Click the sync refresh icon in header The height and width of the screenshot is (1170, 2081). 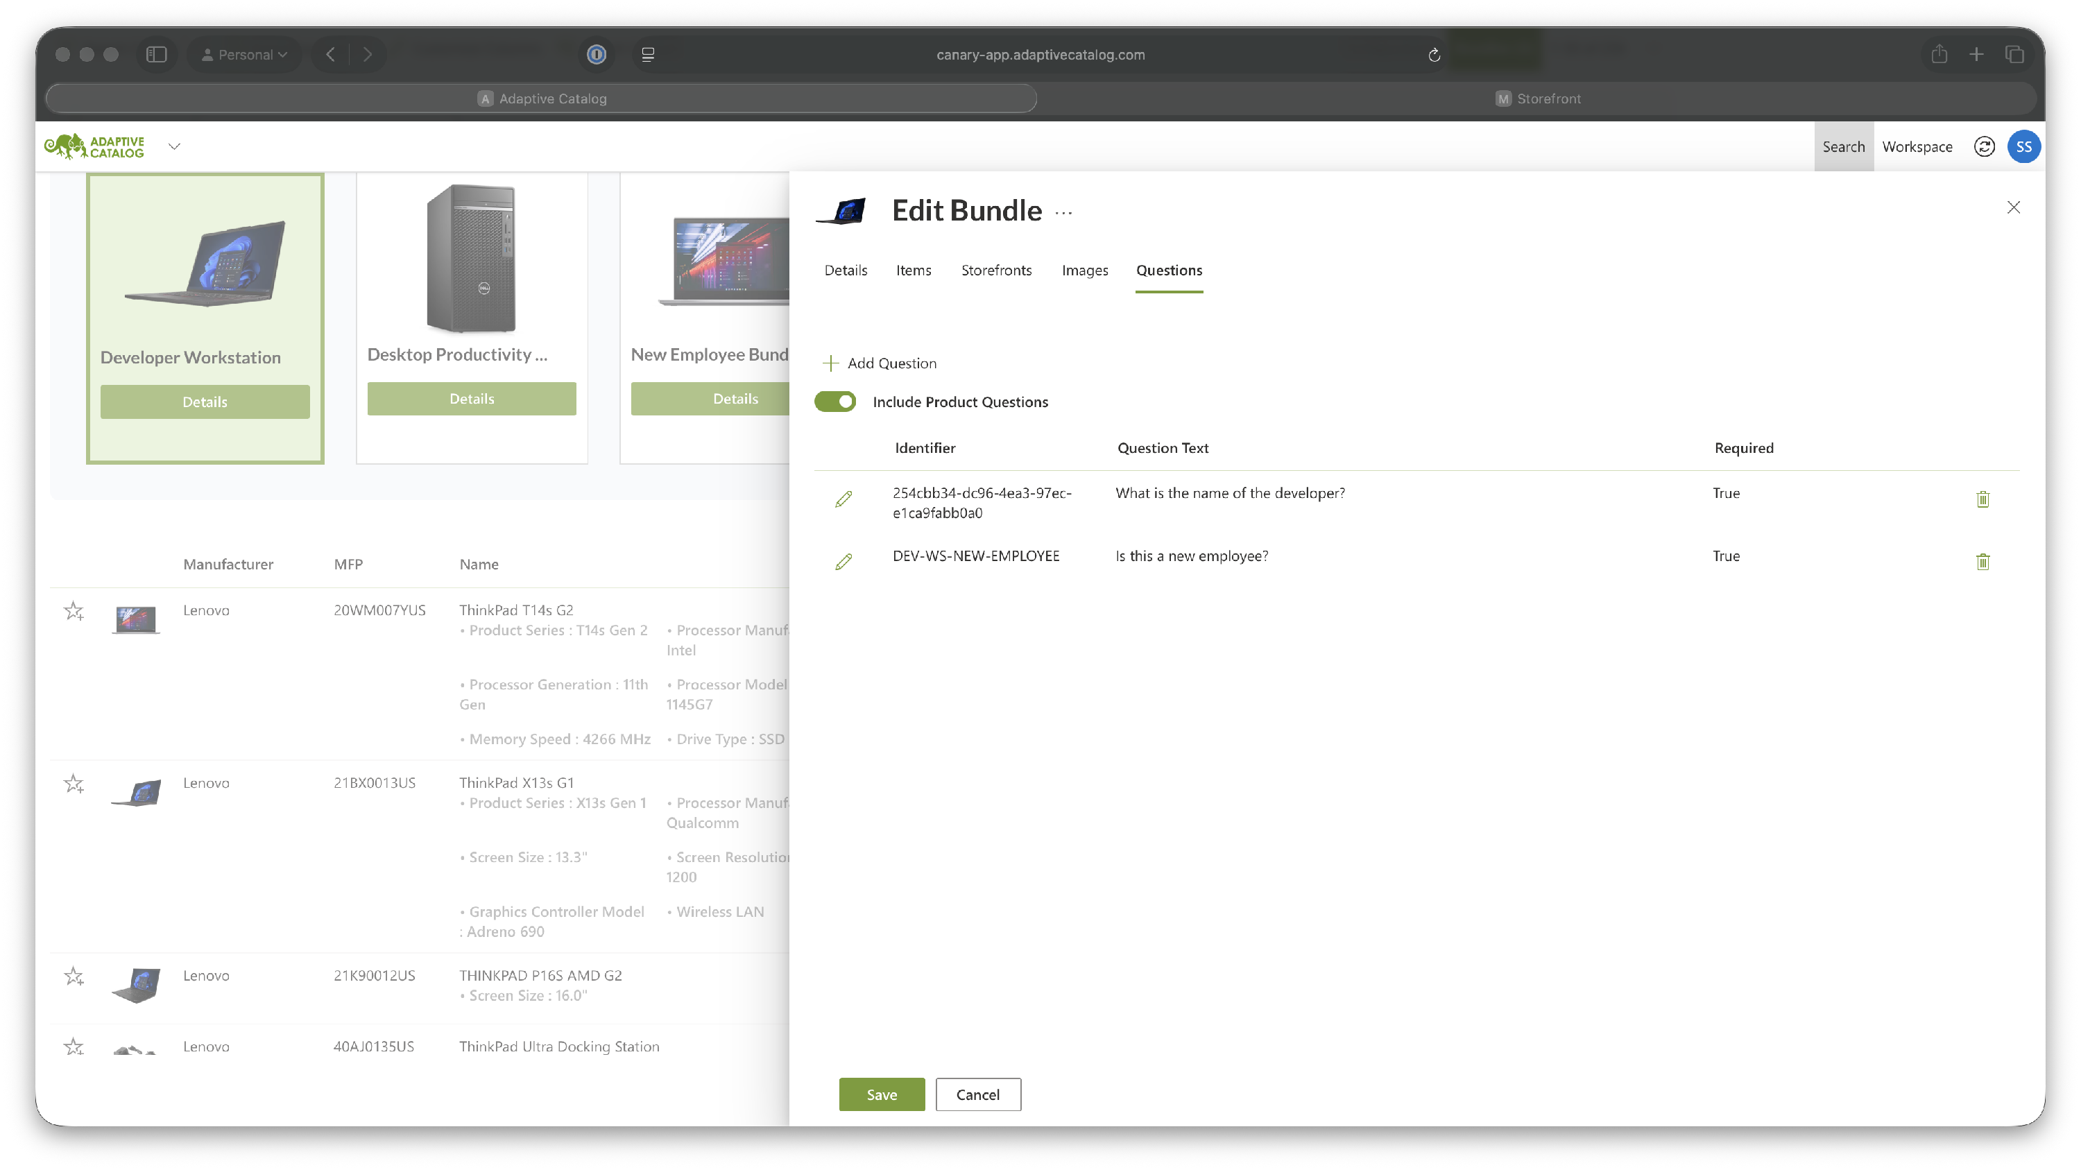pyautogui.click(x=1983, y=146)
